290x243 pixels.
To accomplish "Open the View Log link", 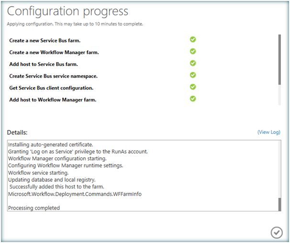I will pyautogui.click(x=268, y=132).
